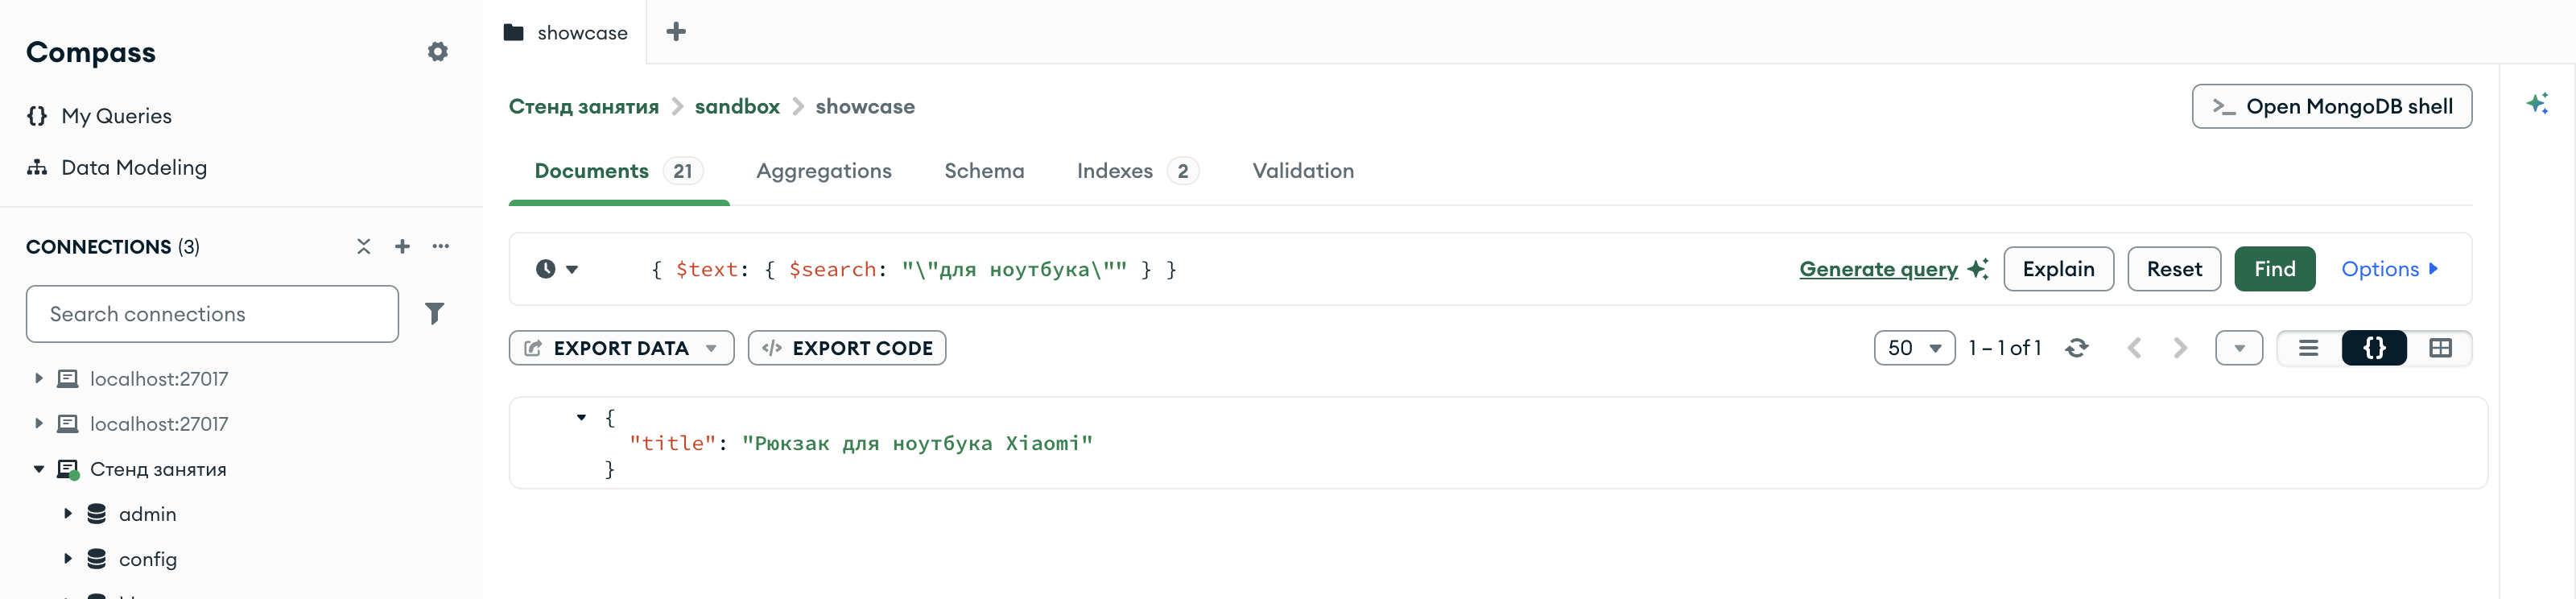Expand admin database
This screenshot has height=599, width=2576.
[68, 514]
